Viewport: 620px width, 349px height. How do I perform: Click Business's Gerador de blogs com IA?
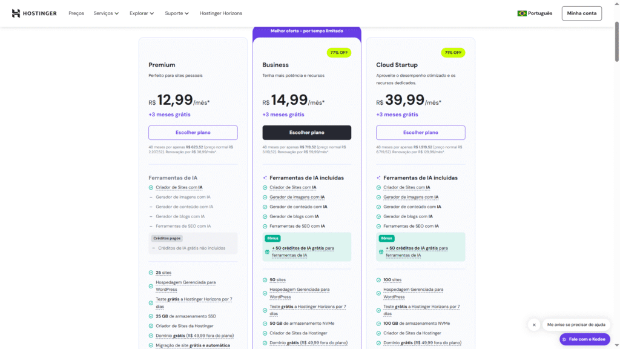point(294,216)
